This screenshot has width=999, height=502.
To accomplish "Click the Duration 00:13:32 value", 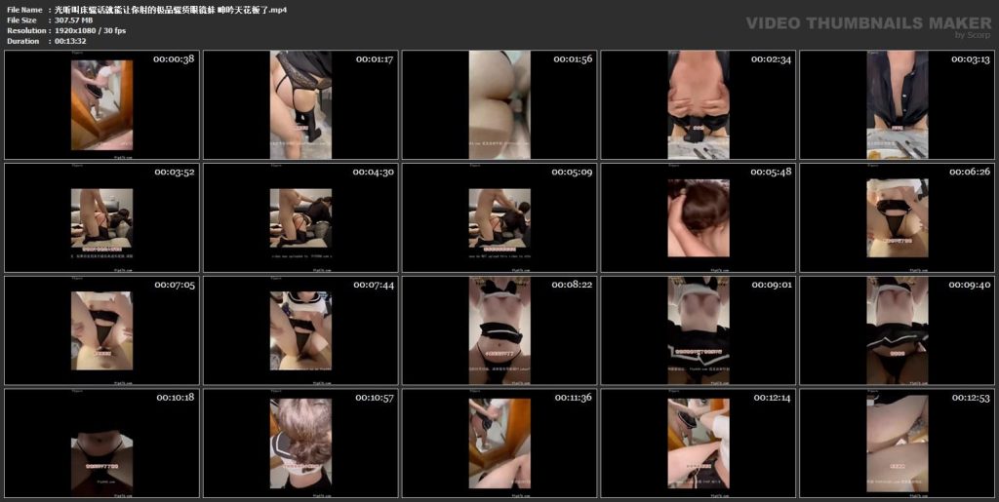I will pyautogui.click(x=68, y=42).
